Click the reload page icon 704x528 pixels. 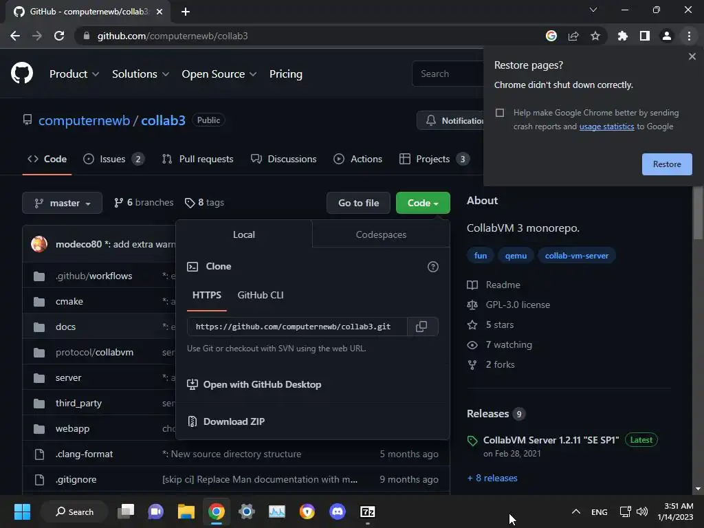point(59,36)
